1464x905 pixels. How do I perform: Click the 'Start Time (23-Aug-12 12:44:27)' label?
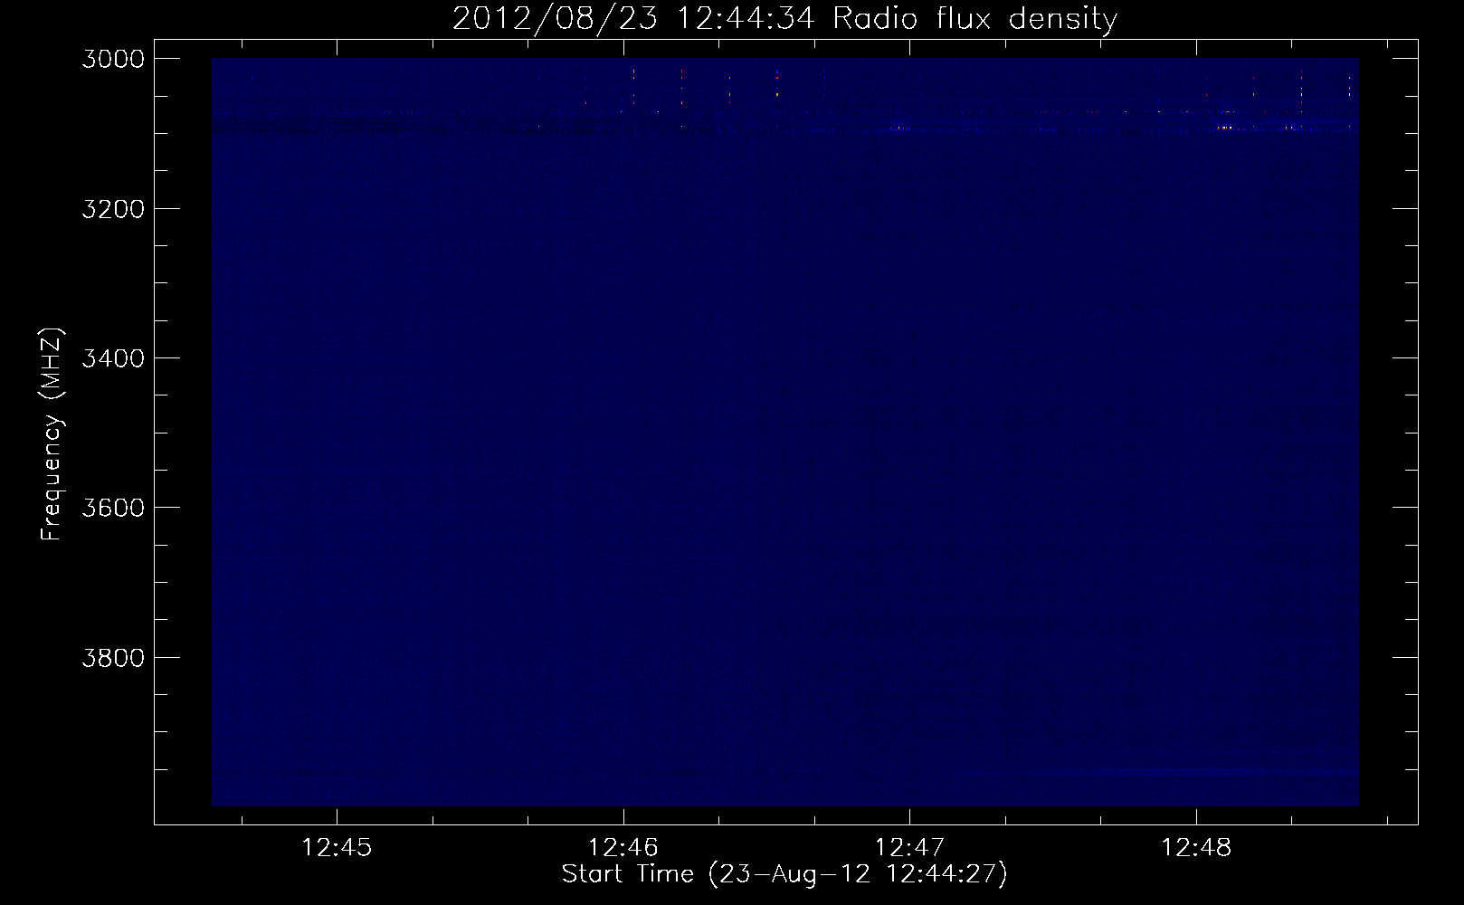pos(784,874)
